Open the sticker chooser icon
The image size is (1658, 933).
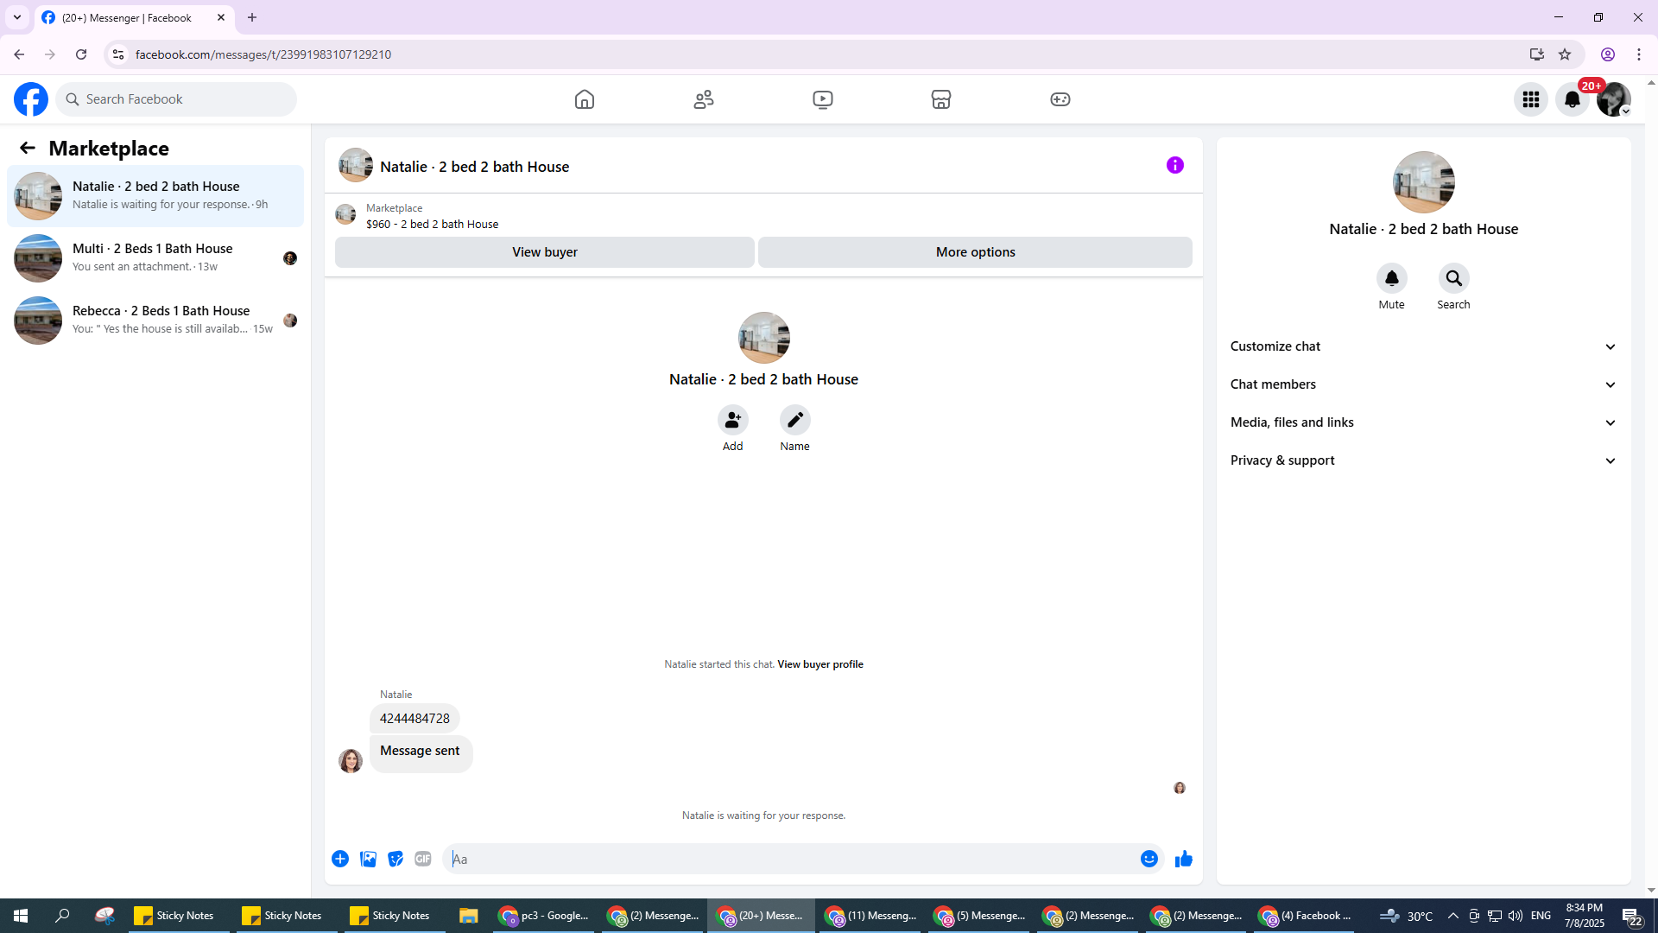[x=396, y=859]
